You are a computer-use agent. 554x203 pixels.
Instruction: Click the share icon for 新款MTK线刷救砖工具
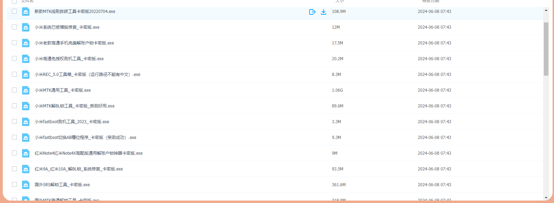(312, 12)
